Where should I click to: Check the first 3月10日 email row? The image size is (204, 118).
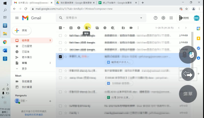click(60, 106)
